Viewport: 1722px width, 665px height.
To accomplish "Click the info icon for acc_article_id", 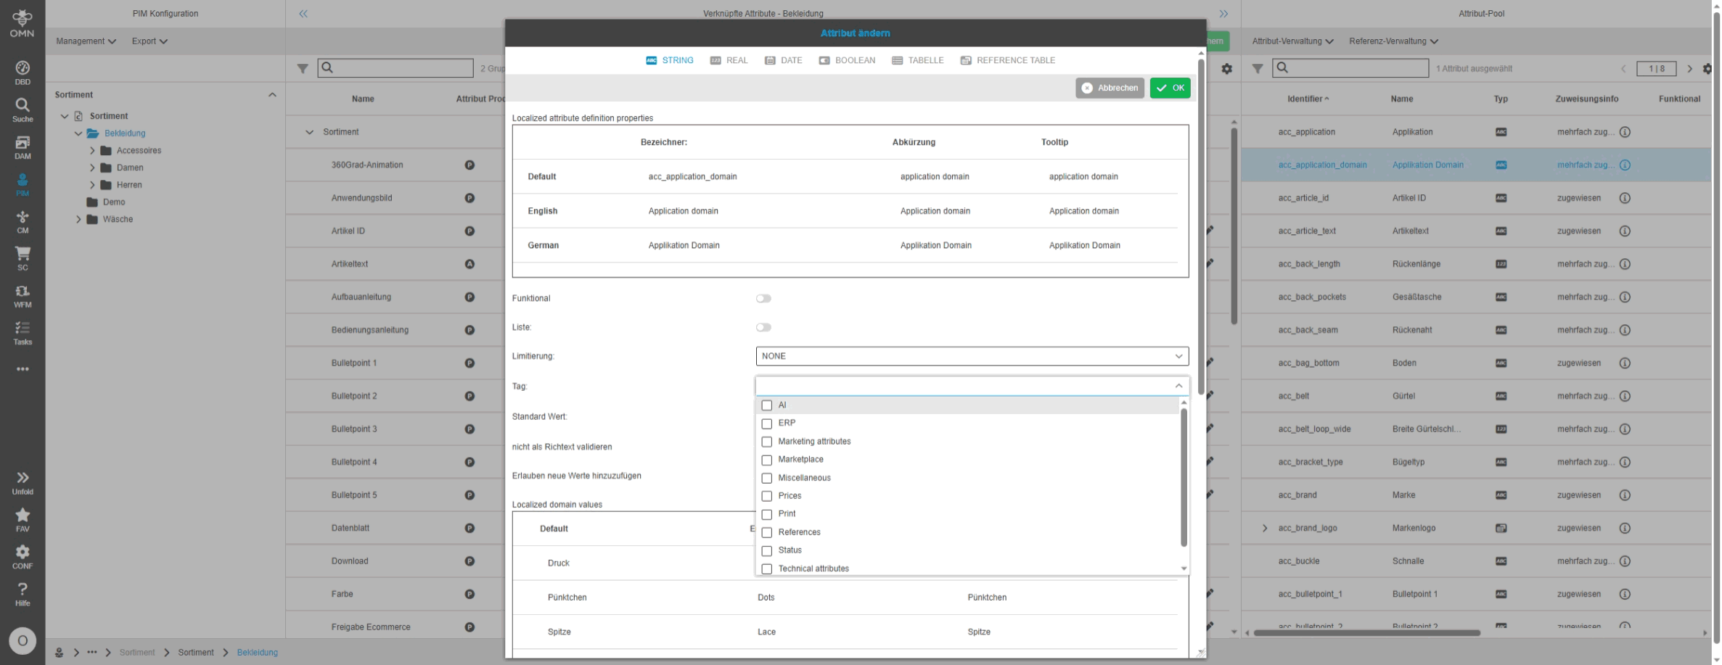I will (x=1625, y=198).
